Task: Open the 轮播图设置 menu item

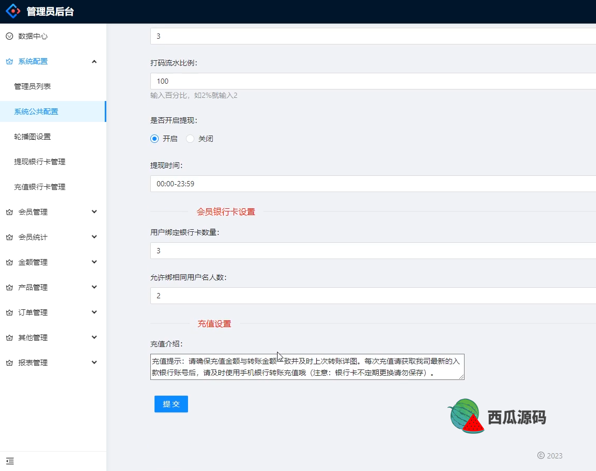Action: [x=32, y=137]
